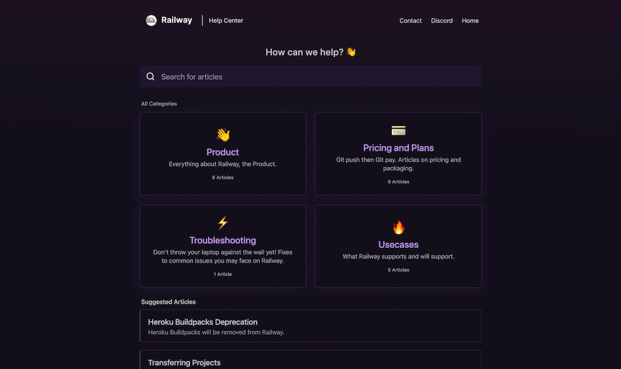Focus the Search for articles field
Image resolution: width=621 pixels, height=369 pixels.
point(310,76)
